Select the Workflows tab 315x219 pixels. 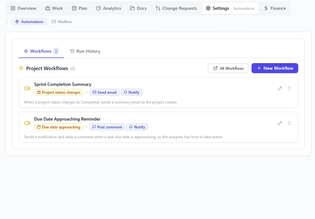click(41, 51)
